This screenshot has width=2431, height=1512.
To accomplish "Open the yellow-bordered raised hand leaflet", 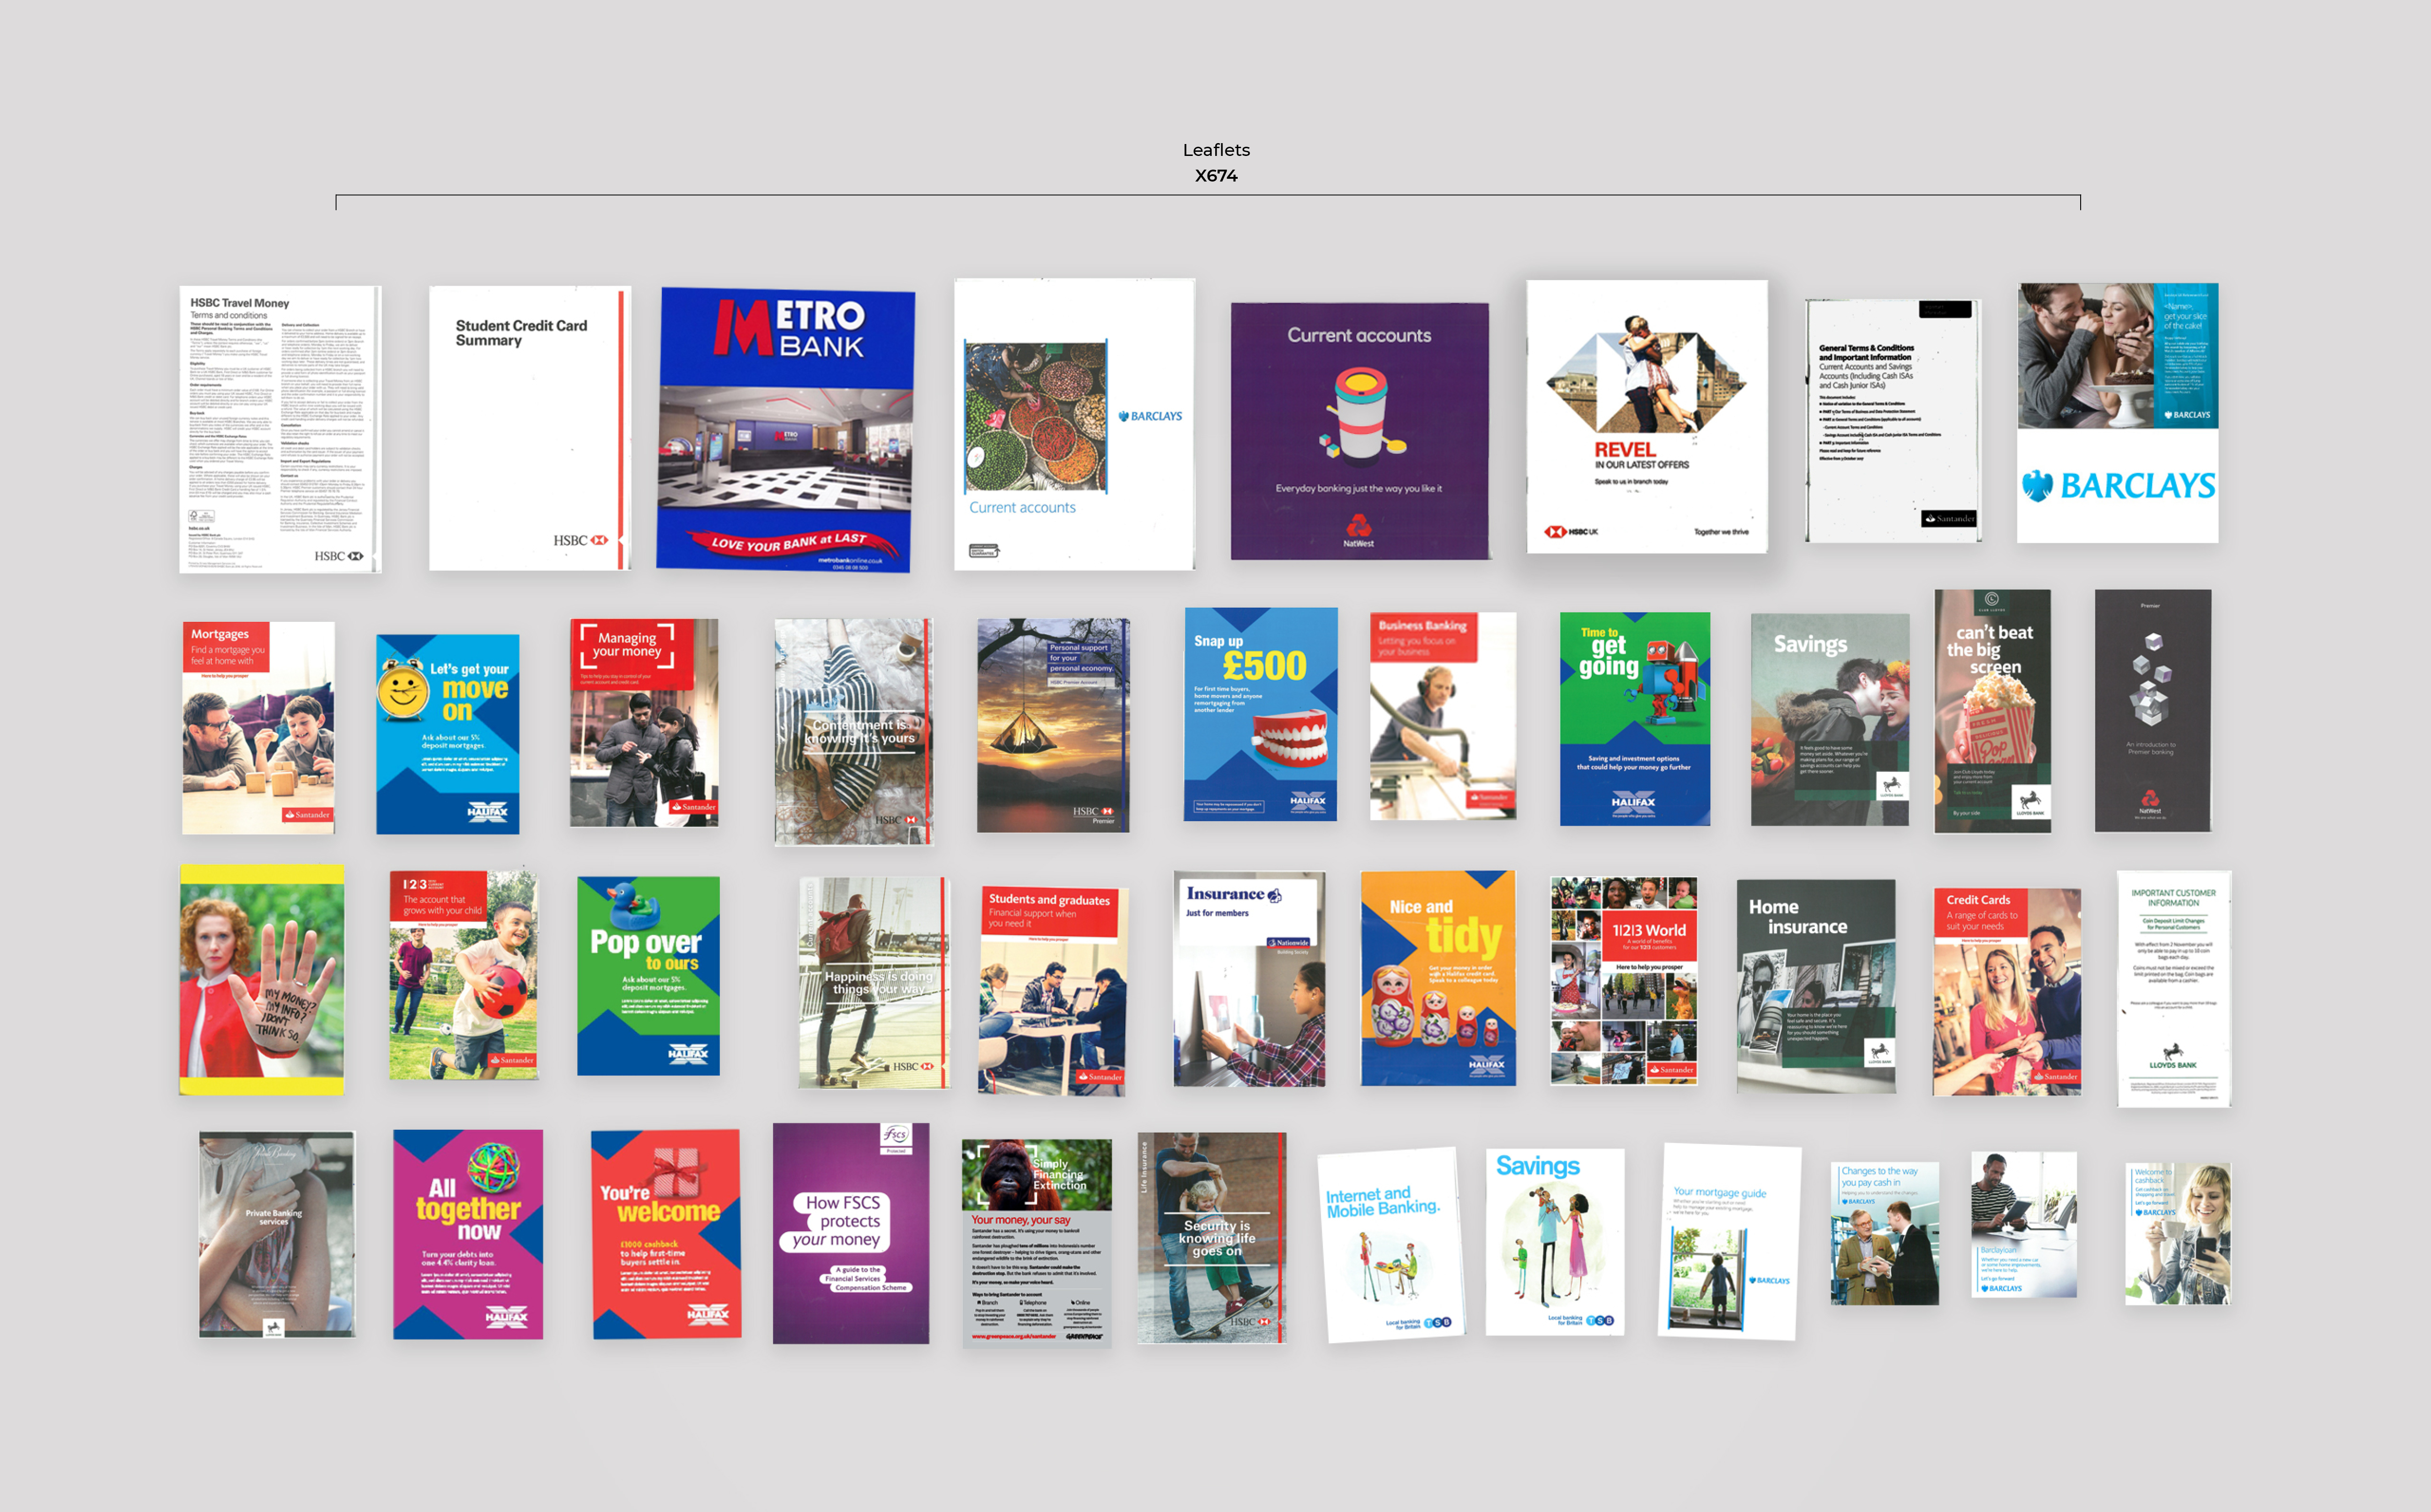I will 261,980.
